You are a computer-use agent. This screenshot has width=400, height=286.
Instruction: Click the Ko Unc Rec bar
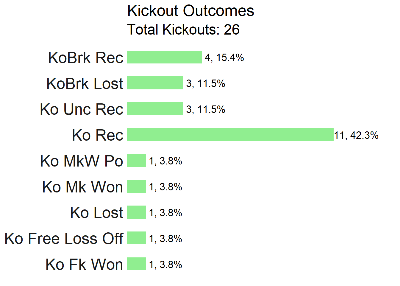coord(155,109)
